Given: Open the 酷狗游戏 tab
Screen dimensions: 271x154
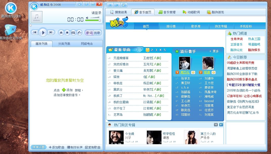Looking at the screenshot, I should 215,12.
